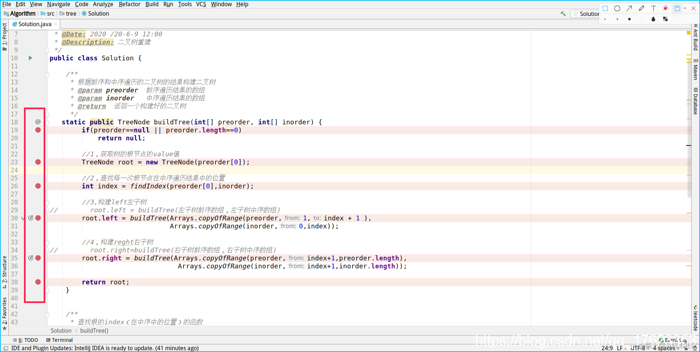Viewport: 700px width, 352px height.
Task: Click the opacity droplet icon
Action: coord(653,19)
